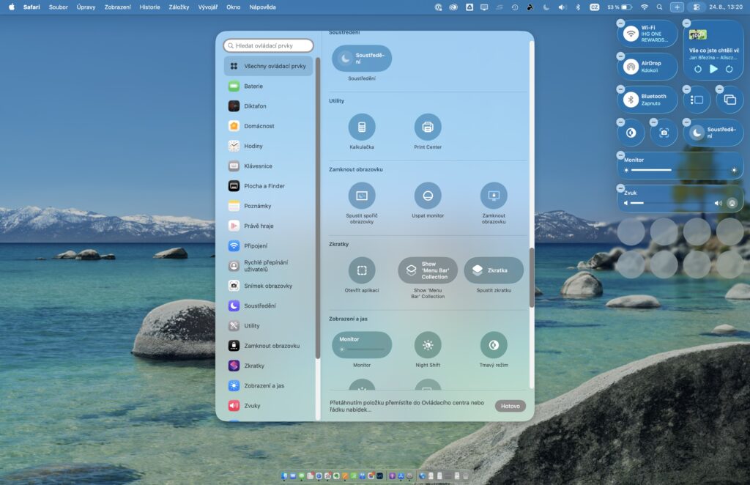
Task: Click the round Zamknout obrazovku control in gallery
Action: coord(494,196)
